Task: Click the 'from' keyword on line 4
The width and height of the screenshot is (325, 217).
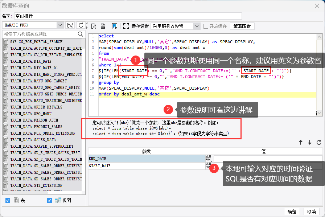Action: click(x=104, y=53)
